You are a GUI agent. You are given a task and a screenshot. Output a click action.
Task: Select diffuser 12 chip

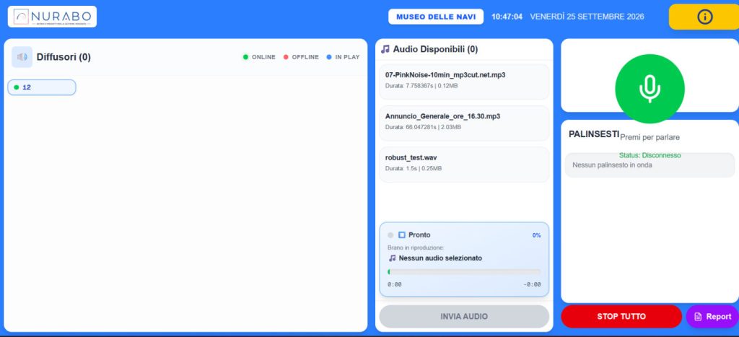click(41, 87)
